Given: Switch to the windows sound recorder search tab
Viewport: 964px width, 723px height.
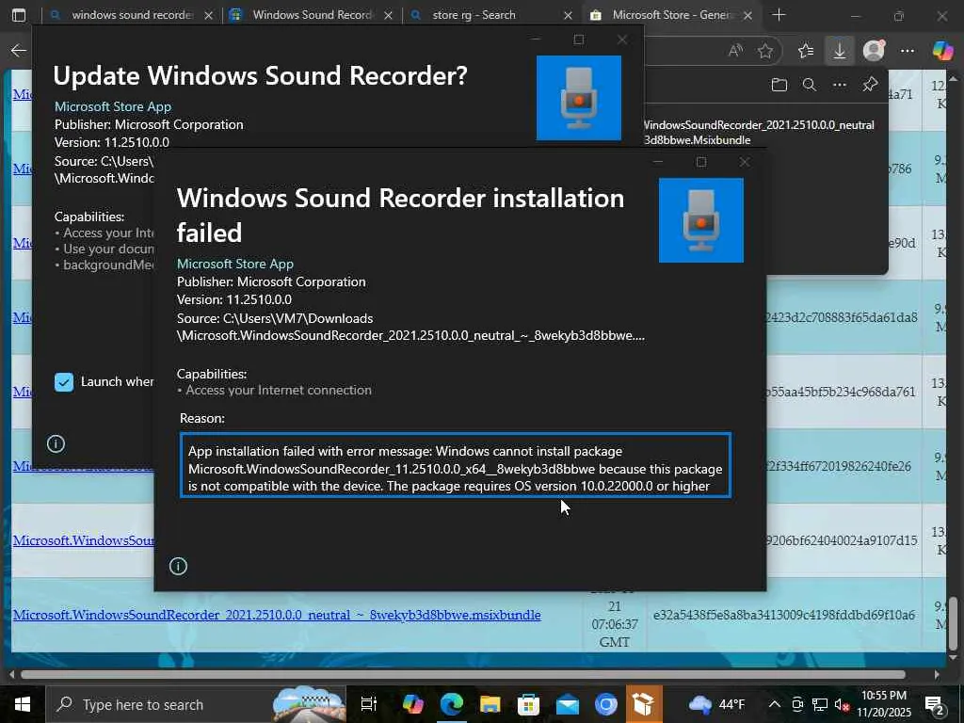Looking at the screenshot, I should point(132,15).
